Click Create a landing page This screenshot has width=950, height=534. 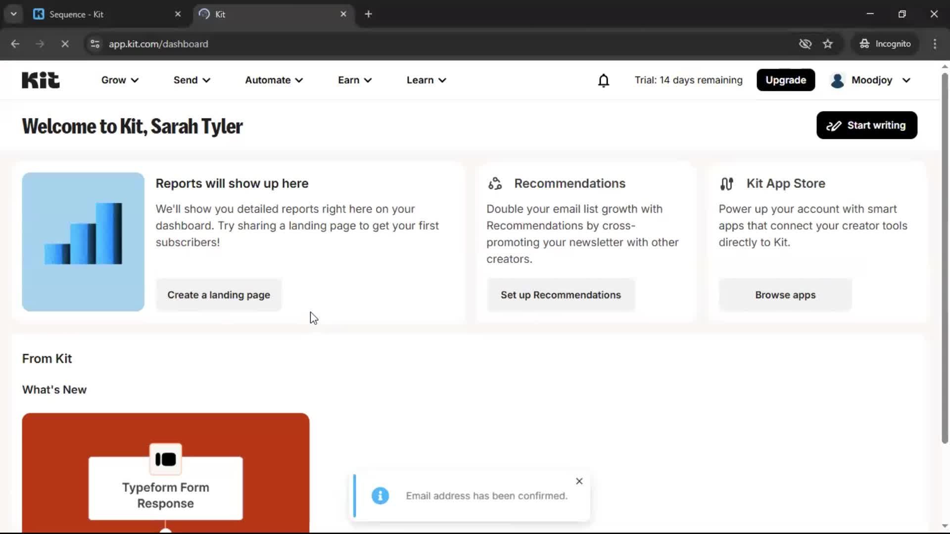click(x=218, y=295)
